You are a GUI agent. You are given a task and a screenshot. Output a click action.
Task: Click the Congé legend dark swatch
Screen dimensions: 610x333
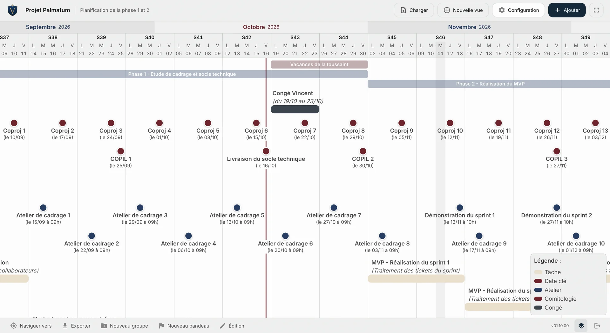538,308
